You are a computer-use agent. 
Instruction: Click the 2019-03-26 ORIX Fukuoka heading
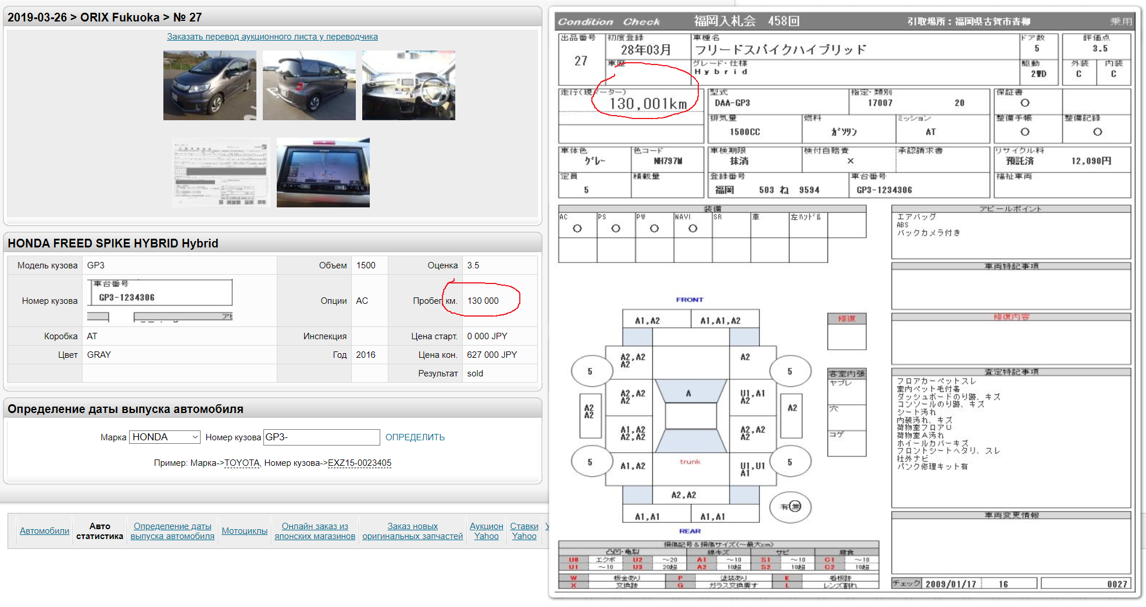(105, 17)
